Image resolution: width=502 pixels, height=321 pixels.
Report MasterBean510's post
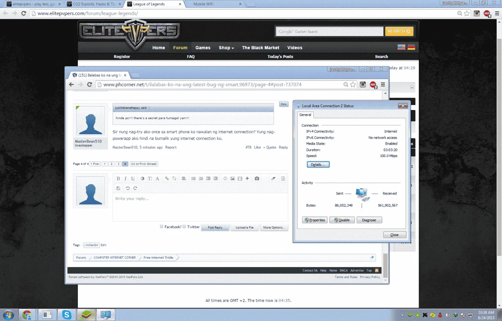171,147
